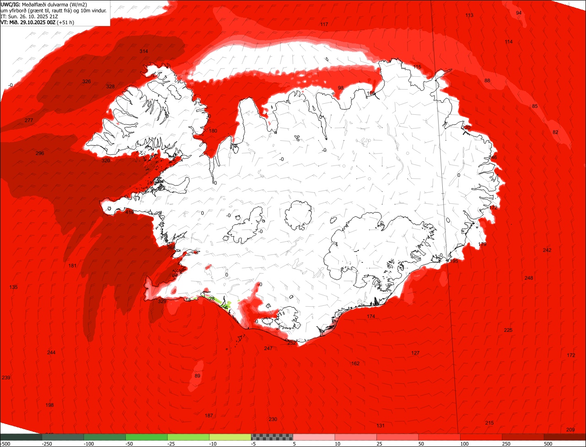Click the light green swatch between -25 and -10
586x447 pixels.
click(188, 437)
